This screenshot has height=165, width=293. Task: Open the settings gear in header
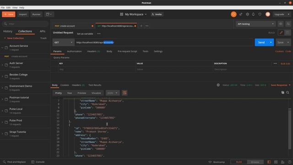click(x=247, y=14)
